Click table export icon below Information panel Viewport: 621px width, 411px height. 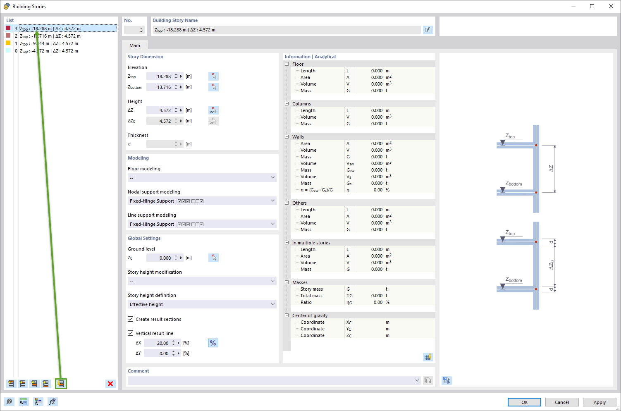coord(428,357)
